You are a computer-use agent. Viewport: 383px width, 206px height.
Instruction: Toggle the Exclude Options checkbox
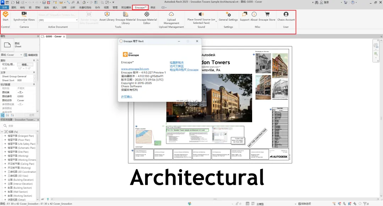tap(299, 204)
